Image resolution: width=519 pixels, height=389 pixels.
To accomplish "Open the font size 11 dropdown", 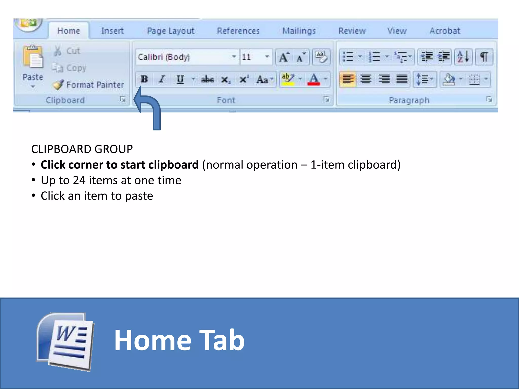I will click(267, 57).
